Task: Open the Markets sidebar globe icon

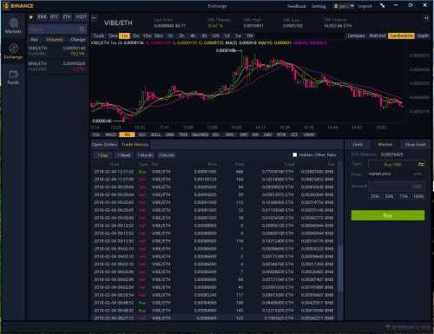Action: [x=13, y=23]
